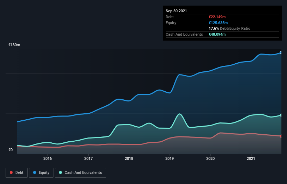Click the €0 y-axis label
Viewport: 287px width, 184px height.
10,150
